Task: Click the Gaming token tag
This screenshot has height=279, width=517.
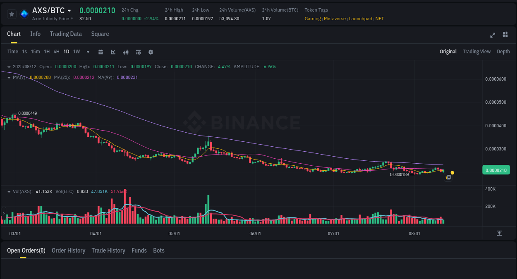Action: coord(313,19)
